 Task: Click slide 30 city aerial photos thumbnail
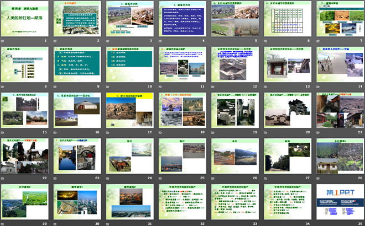pos(78,201)
